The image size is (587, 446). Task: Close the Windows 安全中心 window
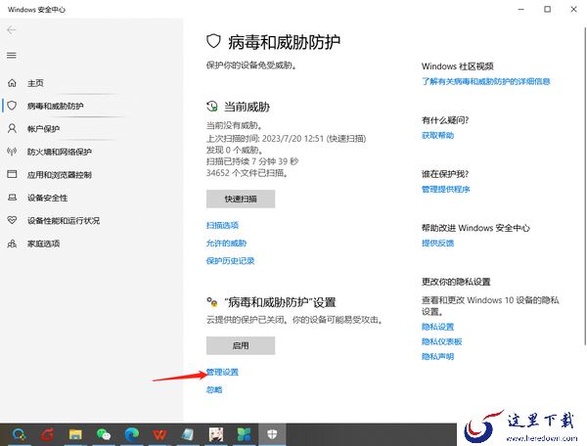[x=573, y=10]
